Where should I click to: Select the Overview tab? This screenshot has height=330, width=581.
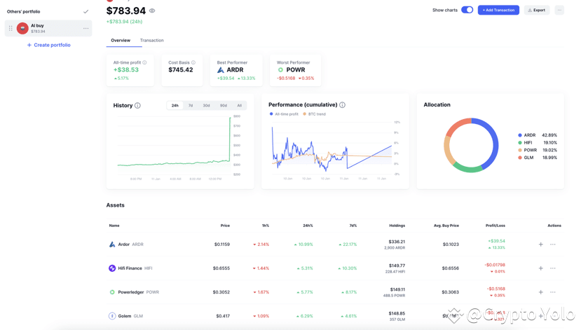[x=121, y=41]
